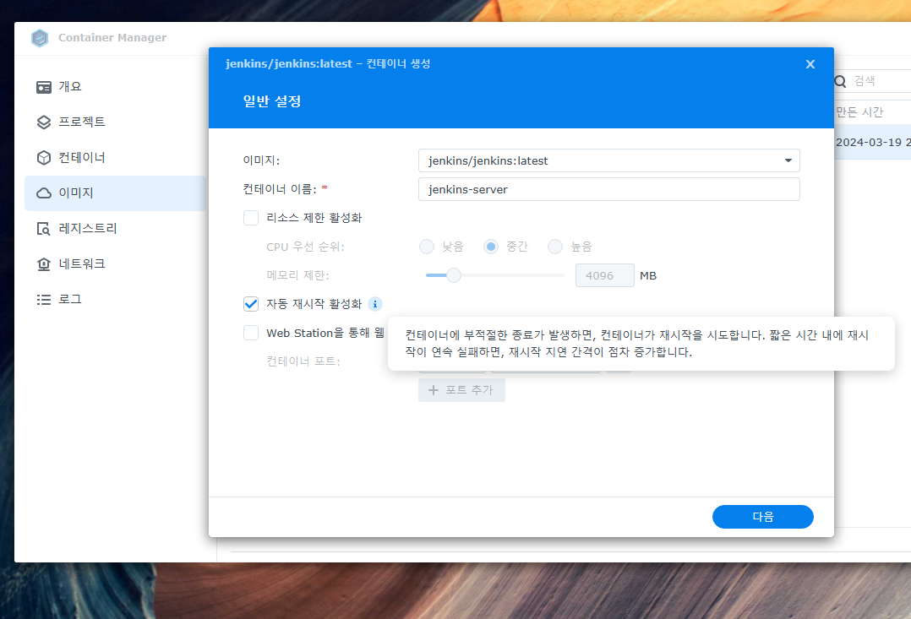Expand the 이미지 dropdown jenkins/jenkins:latest

[608, 160]
